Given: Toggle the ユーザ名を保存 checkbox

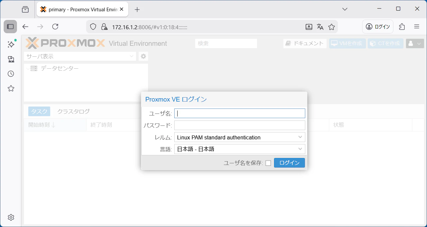Looking at the screenshot, I should tap(268, 163).
